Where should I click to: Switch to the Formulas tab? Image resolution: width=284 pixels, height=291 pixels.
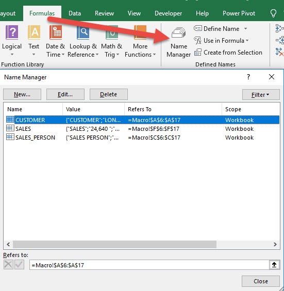coord(42,13)
